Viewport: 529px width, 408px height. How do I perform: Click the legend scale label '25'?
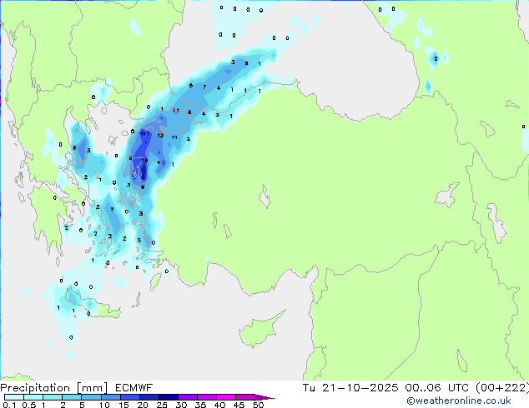(x=162, y=405)
